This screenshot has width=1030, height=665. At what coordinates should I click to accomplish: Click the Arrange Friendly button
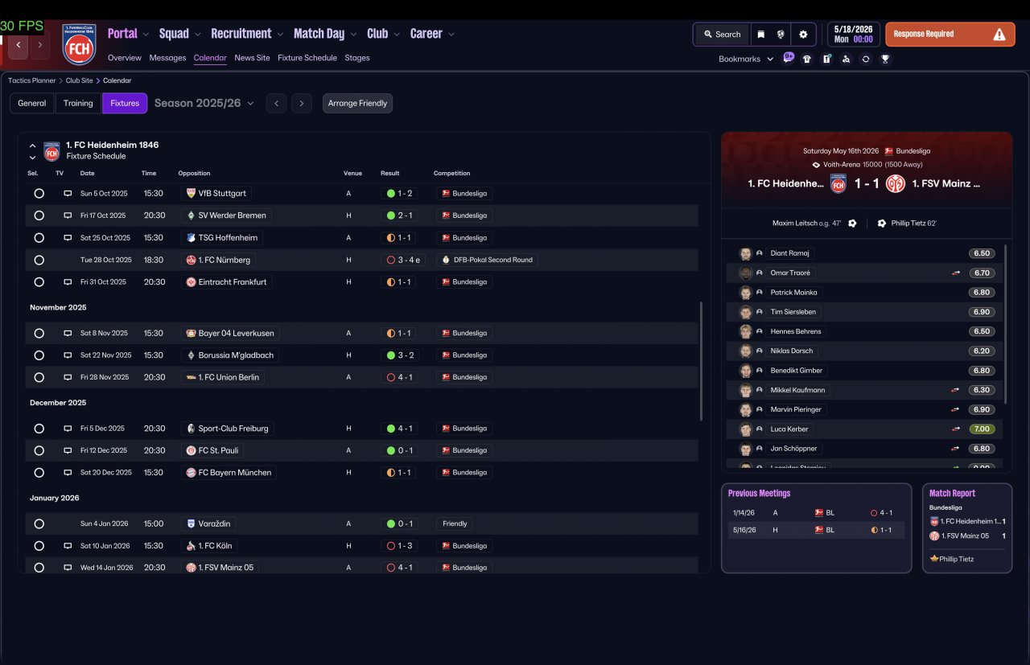click(x=357, y=103)
